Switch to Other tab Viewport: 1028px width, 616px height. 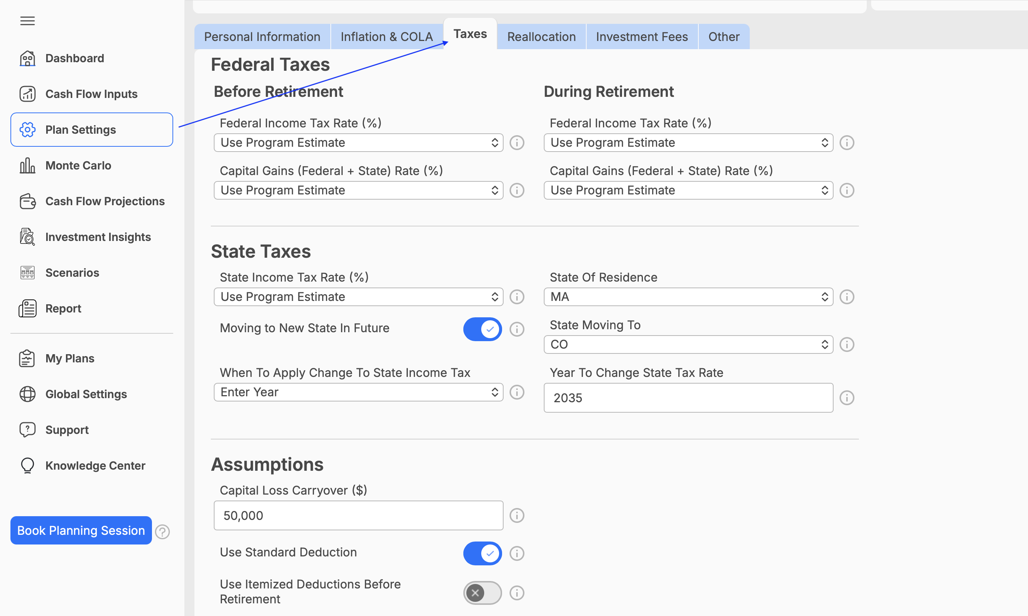(724, 36)
